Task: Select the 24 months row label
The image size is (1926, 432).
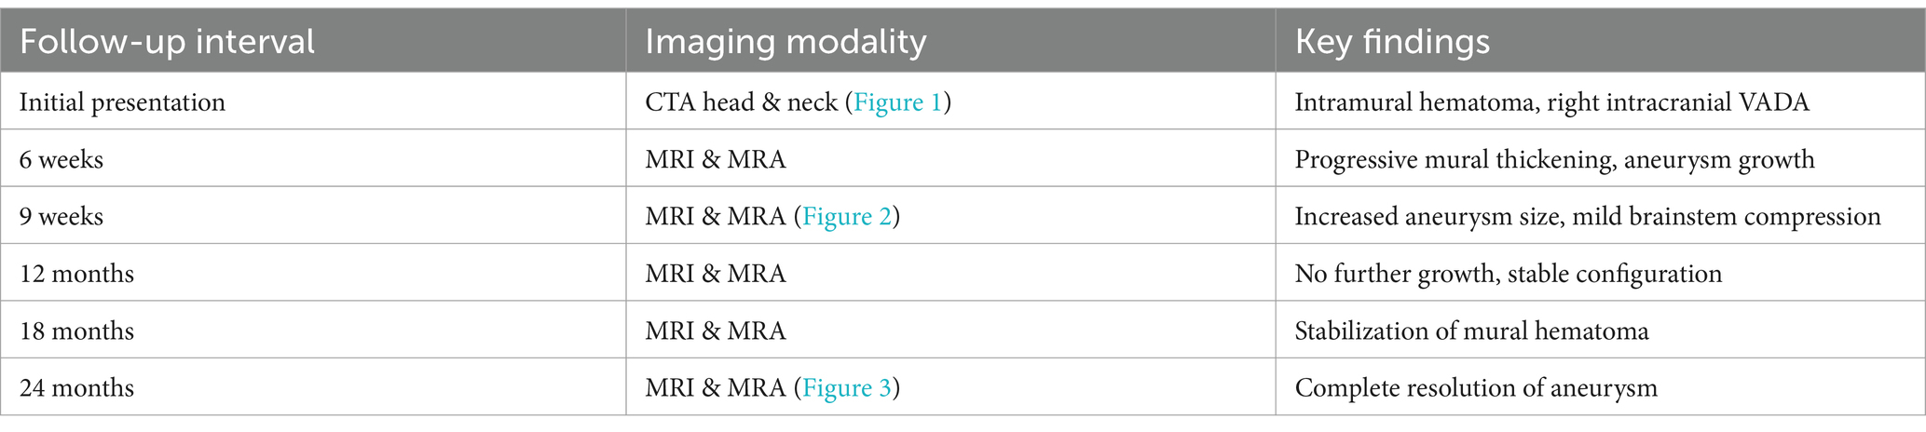Action: click(x=76, y=387)
